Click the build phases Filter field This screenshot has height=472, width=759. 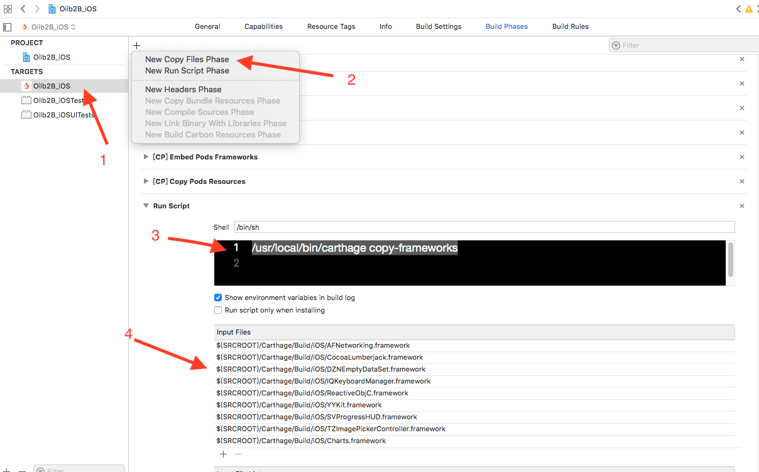[684, 45]
